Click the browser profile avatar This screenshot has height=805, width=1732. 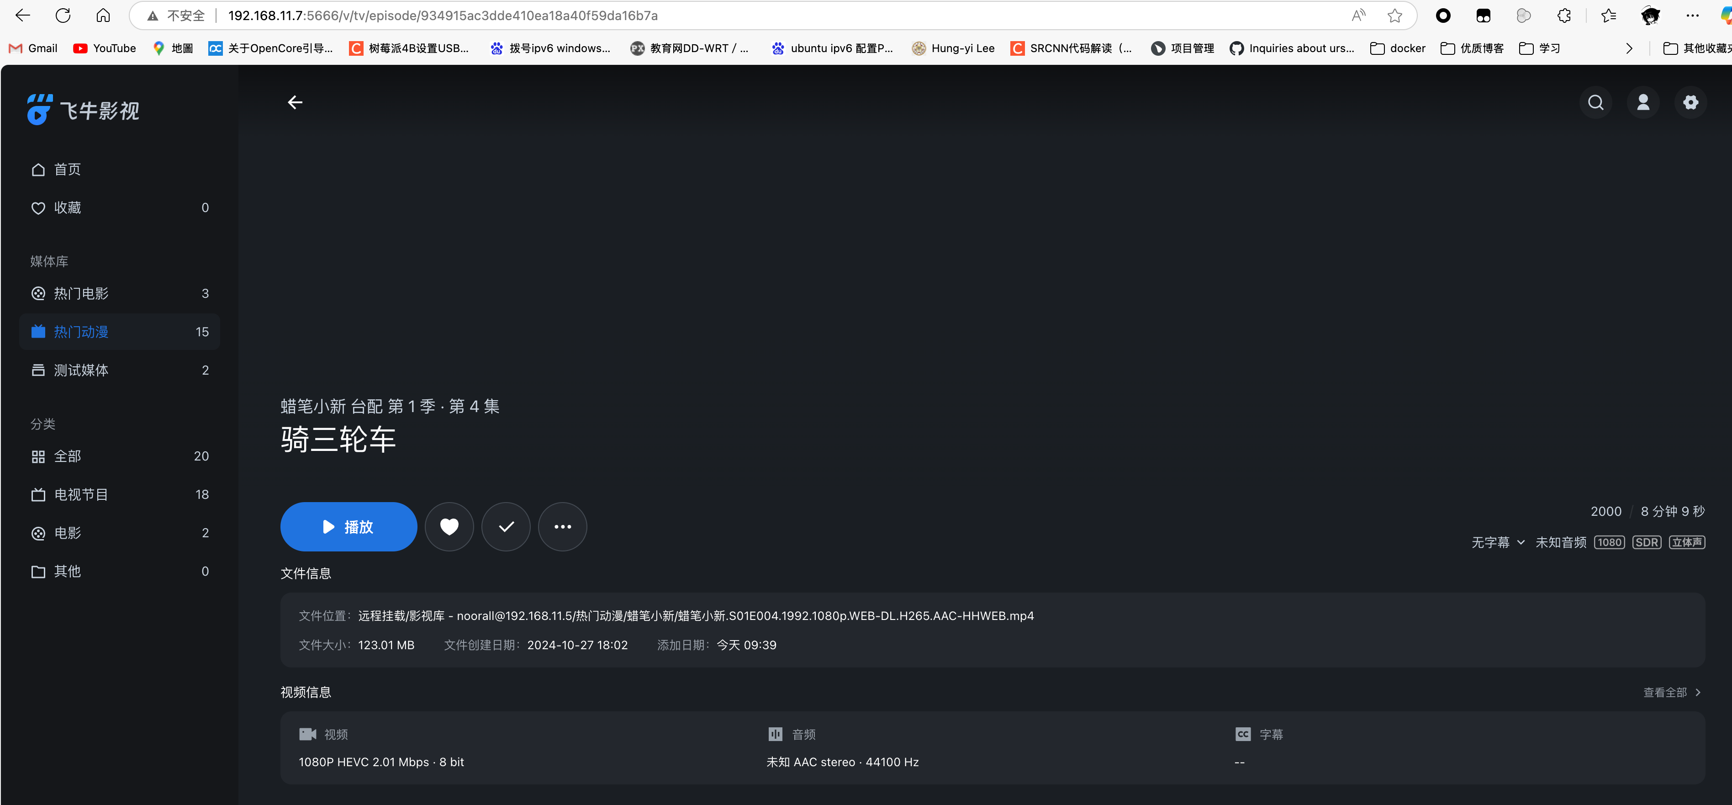pyautogui.click(x=1650, y=16)
